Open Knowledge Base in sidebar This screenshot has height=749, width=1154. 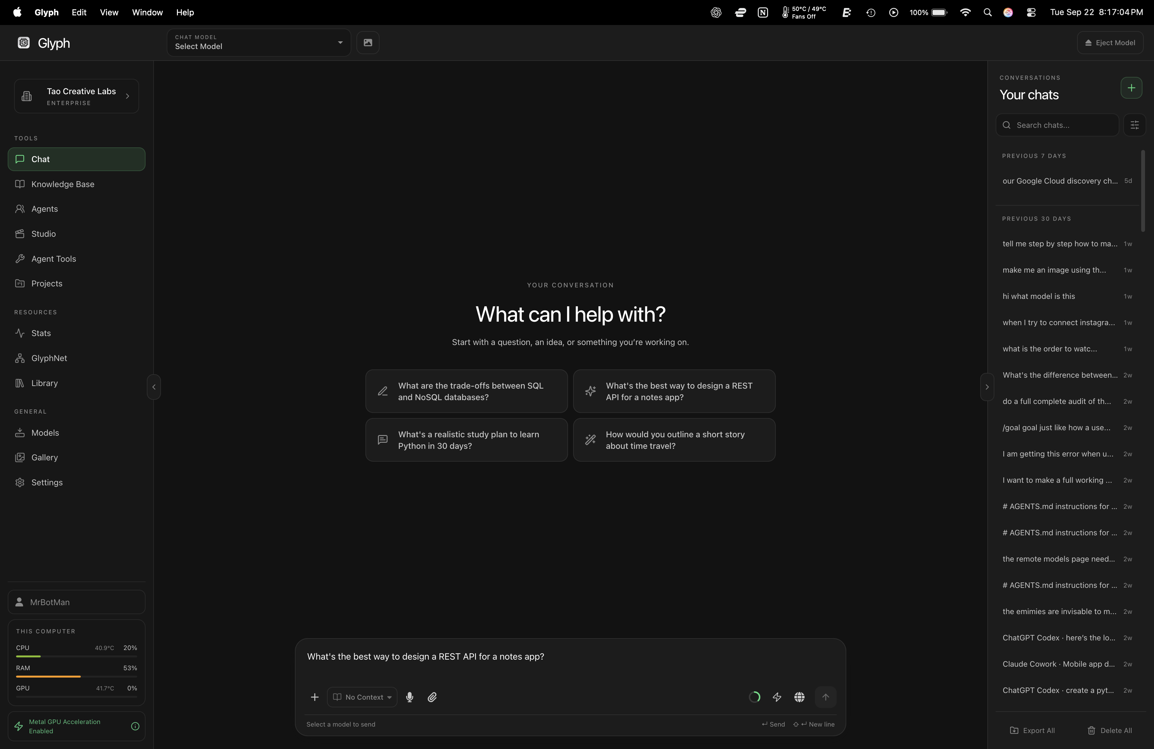tap(77, 184)
